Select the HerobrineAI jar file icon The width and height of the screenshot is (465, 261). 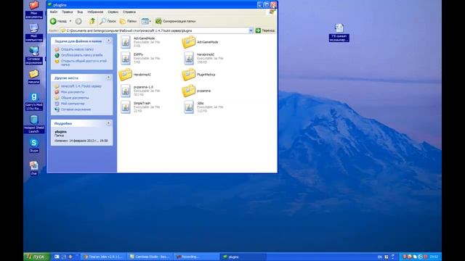pyautogui.click(x=189, y=58)
